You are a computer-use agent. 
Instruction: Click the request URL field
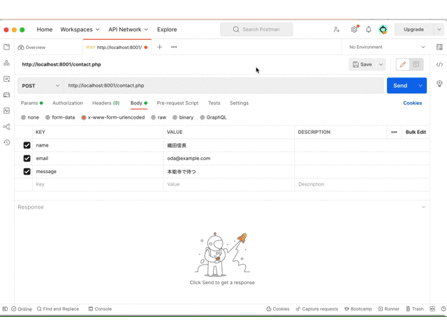click(223, 85)
